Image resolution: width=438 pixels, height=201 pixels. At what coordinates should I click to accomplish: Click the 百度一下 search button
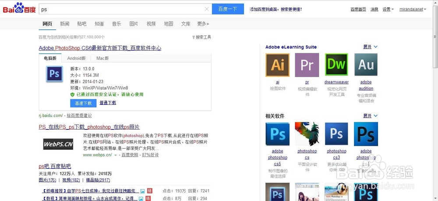click(228, 9)
